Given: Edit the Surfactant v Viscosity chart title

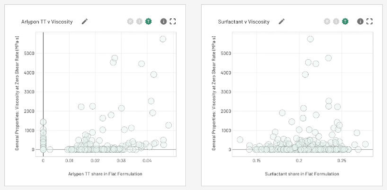Looking at the screenshot, I should [x=282, y=21].
